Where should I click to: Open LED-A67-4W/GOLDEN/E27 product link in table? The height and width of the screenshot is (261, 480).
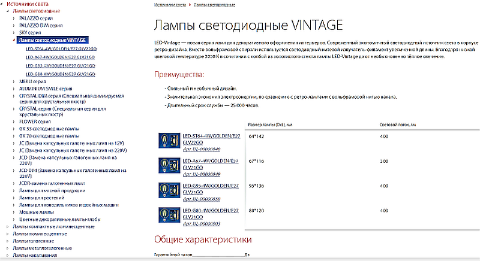(211, 164)
